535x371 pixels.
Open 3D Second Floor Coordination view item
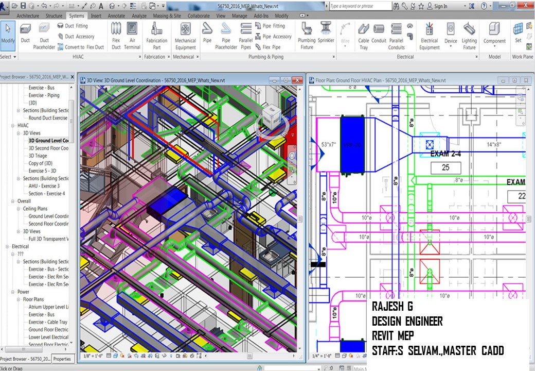click(48, 148)
